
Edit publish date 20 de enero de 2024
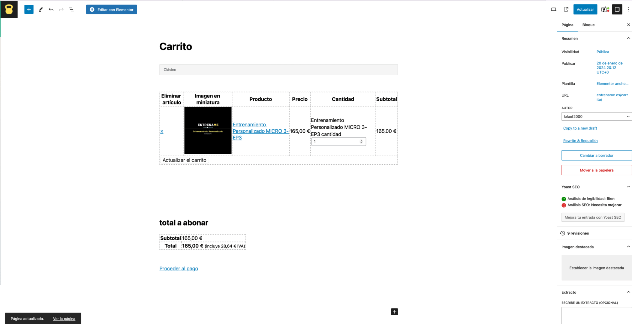(609, 68)
